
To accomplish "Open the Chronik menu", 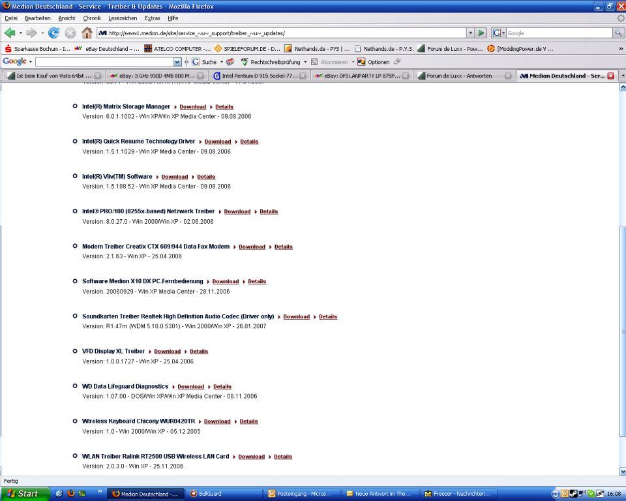I will pos(92,18).
